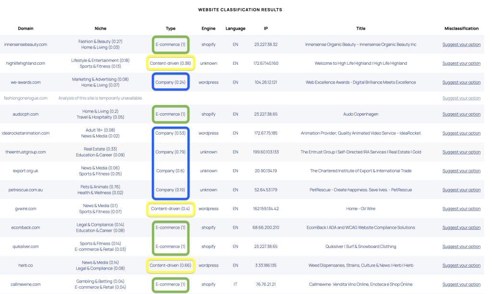The width and height of the screenshot is (492, 294).
Task: Click 'Suggest your option' for audocph.com
Action: (461, 114)
